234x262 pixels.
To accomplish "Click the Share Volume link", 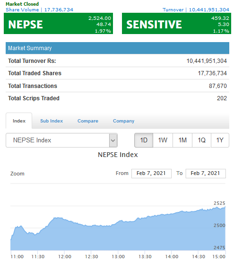I will (39, 9).
